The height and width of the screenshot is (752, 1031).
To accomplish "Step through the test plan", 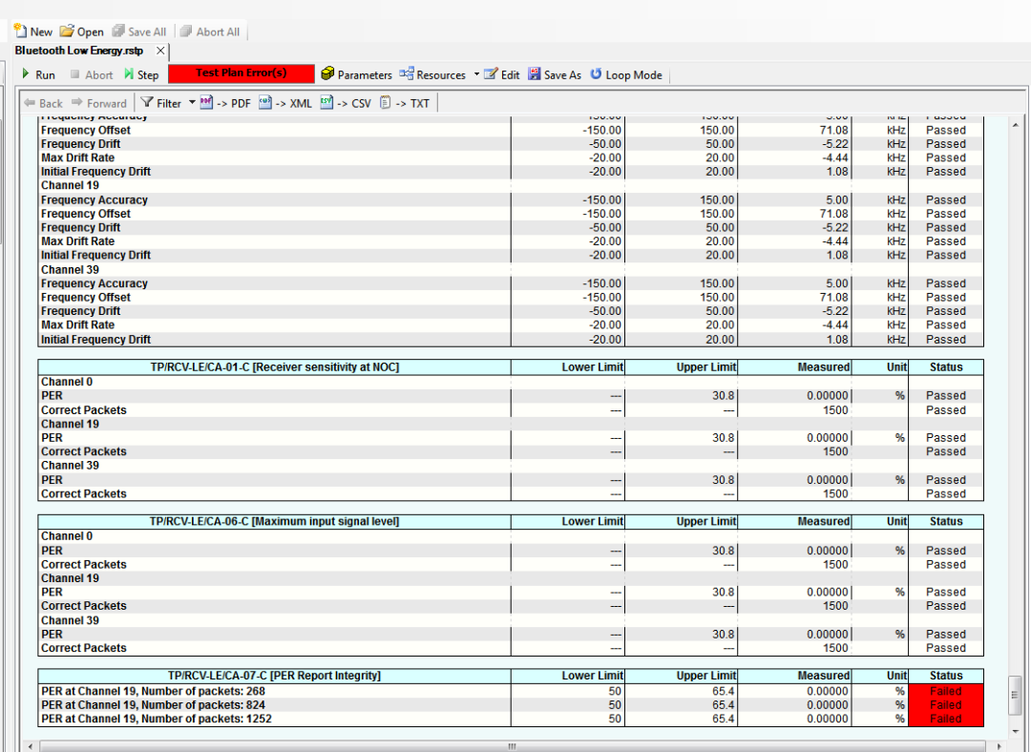I will (x=141, y=74).
